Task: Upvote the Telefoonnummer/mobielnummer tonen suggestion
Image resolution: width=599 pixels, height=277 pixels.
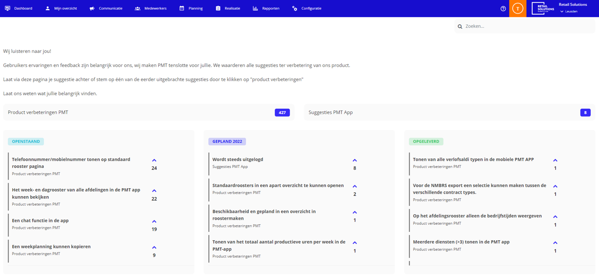Action: click(154, 161)
